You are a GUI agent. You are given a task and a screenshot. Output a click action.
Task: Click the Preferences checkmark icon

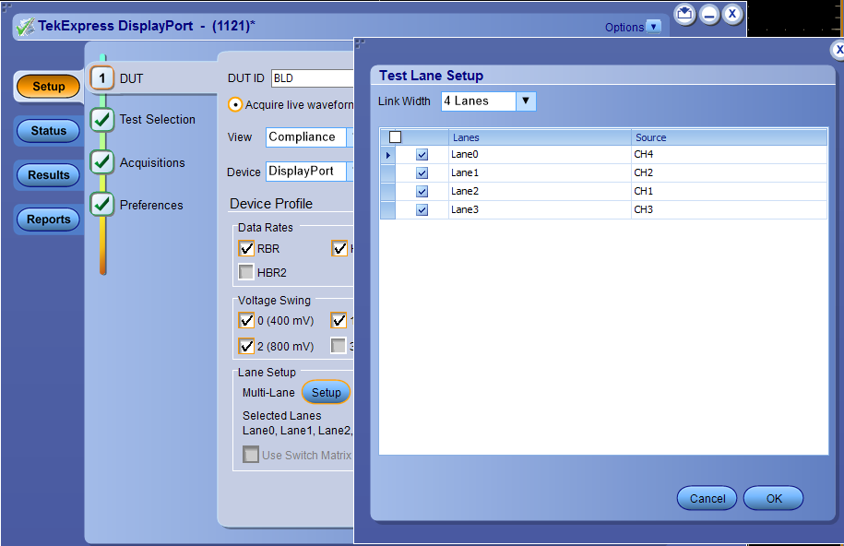[102, 205]
